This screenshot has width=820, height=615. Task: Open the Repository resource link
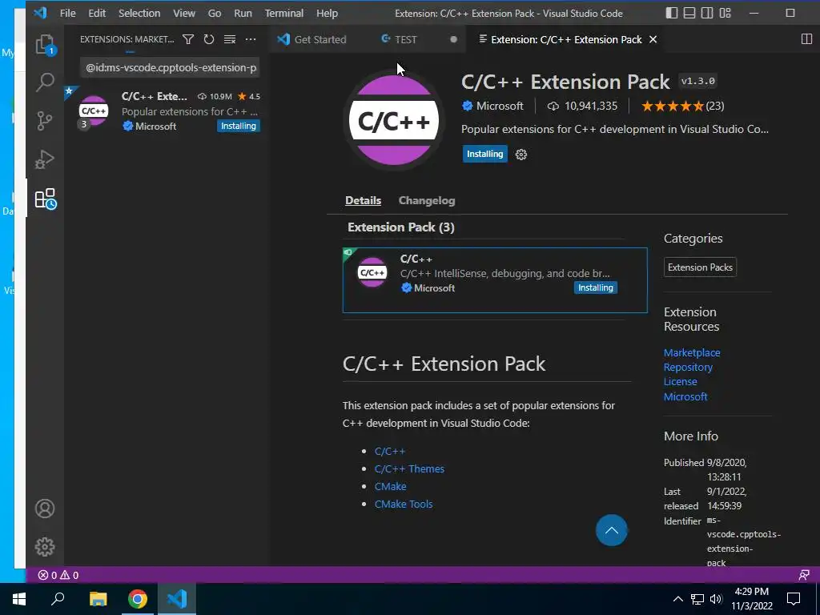coord(688,368)
